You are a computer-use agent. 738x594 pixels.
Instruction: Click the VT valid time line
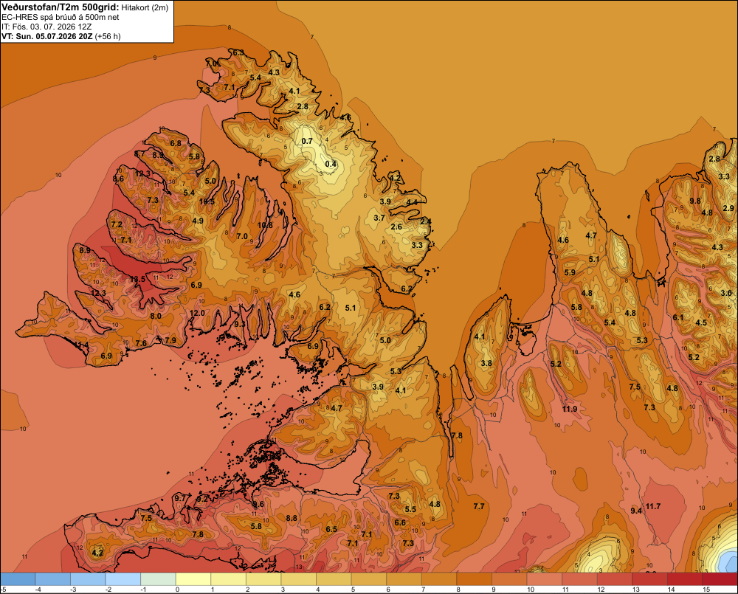click(x=61, y=36)
